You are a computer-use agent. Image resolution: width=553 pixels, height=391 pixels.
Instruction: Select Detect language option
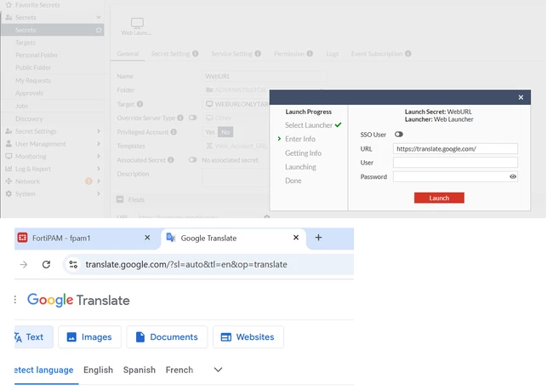click(x=43, y=370)
